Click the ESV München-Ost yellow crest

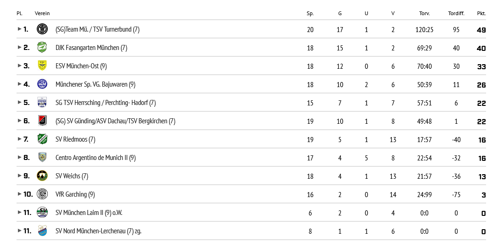(x=42, y=66)
